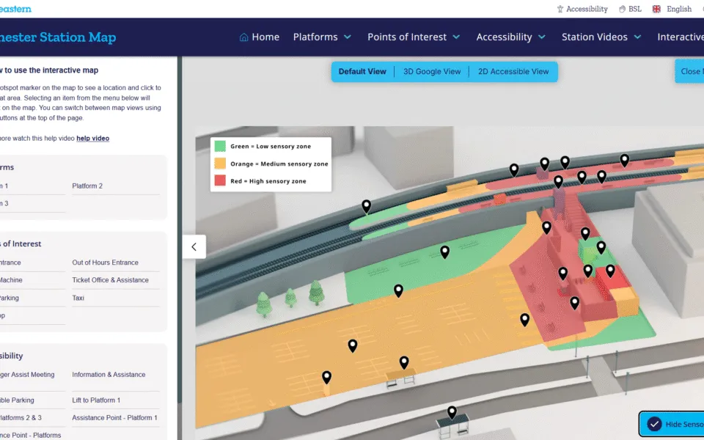This screenshot has width=704, height=440.
Task: Expand the Points of Interest dropdown chevron
Action: point(456,37)
